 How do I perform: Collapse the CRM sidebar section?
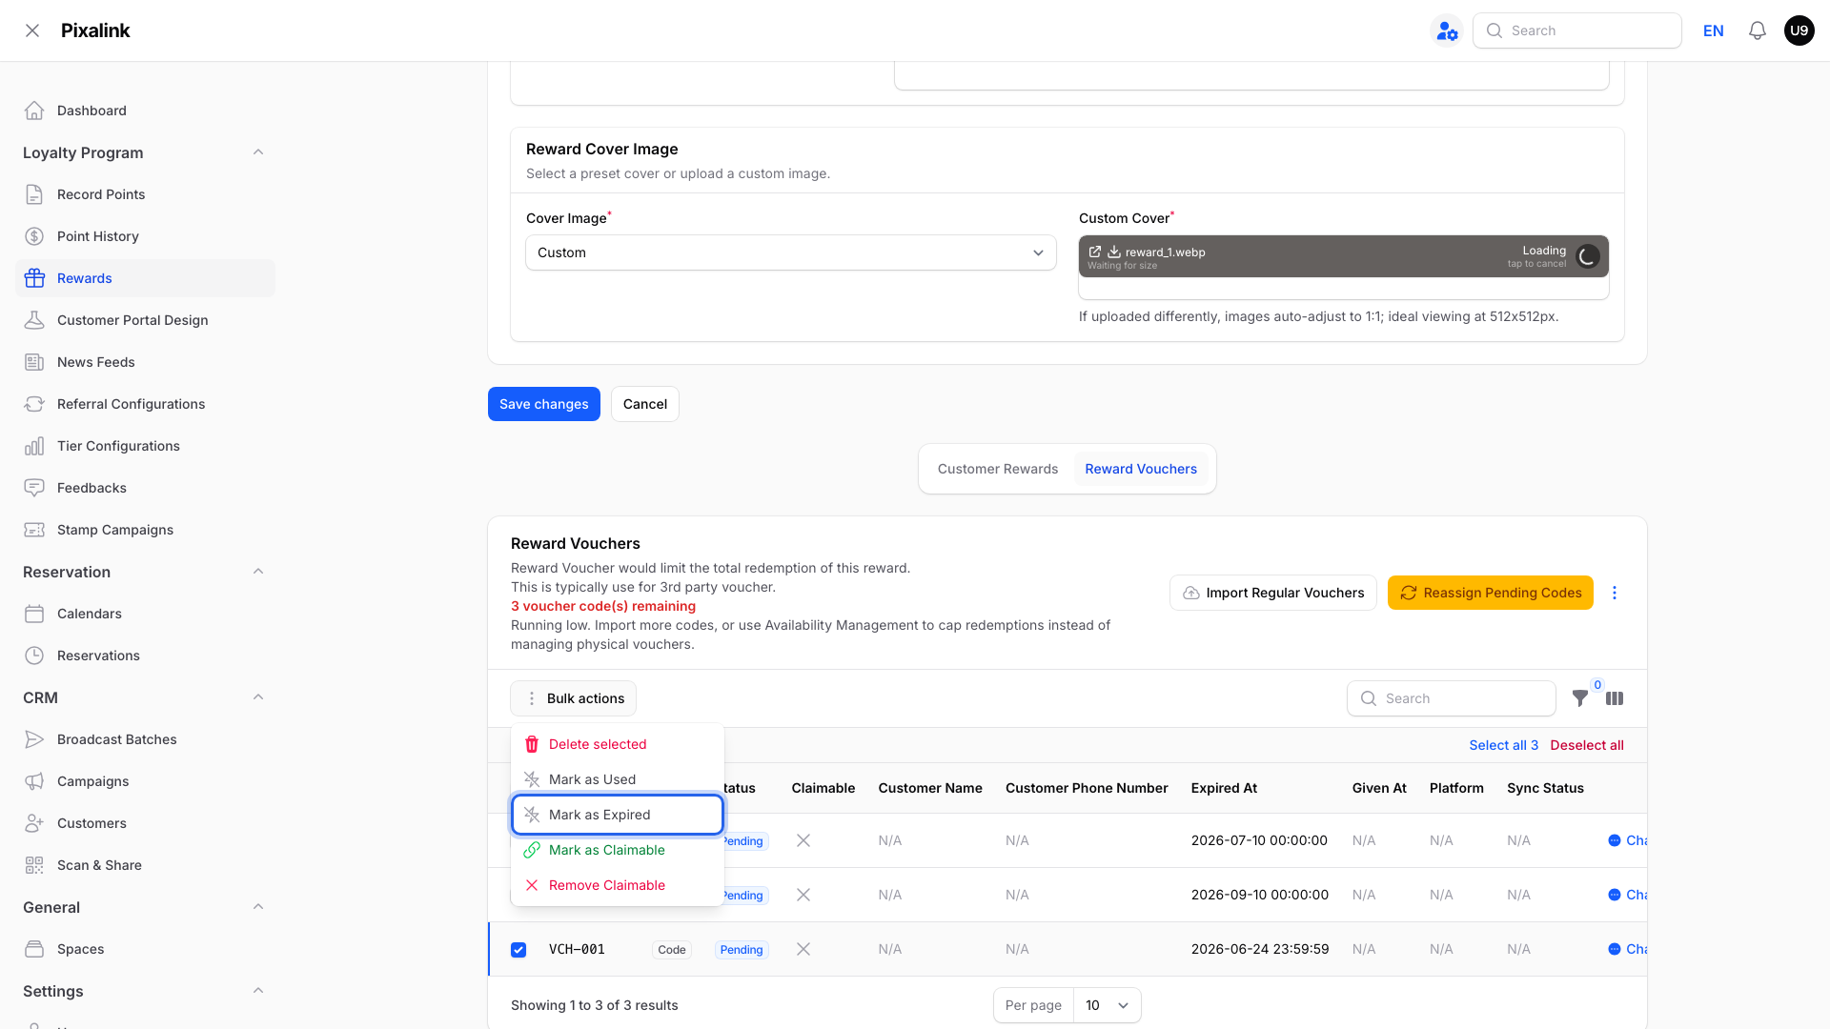(x=258, y=697)
